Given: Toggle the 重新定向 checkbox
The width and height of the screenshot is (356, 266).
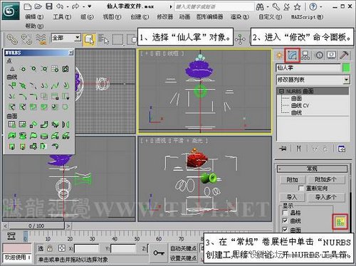Looking at the screenshot, I should [x=300, y=188].
